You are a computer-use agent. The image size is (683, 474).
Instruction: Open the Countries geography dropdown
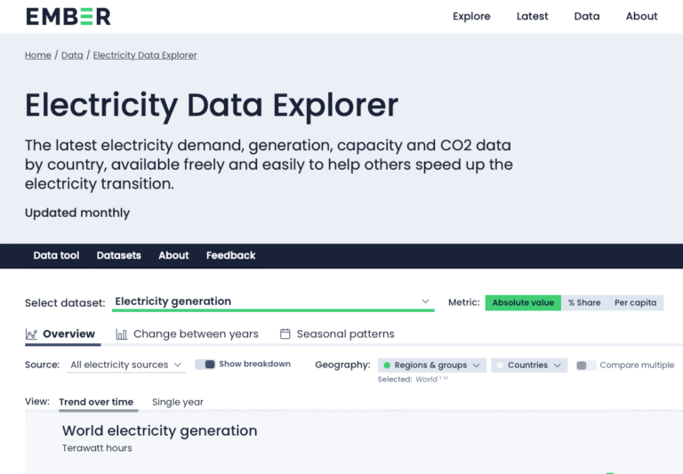pos(529,366)
